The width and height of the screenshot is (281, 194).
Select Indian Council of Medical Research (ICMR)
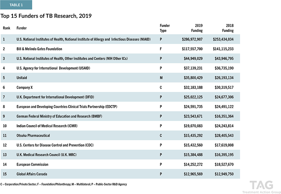click(x=47, y=126)
